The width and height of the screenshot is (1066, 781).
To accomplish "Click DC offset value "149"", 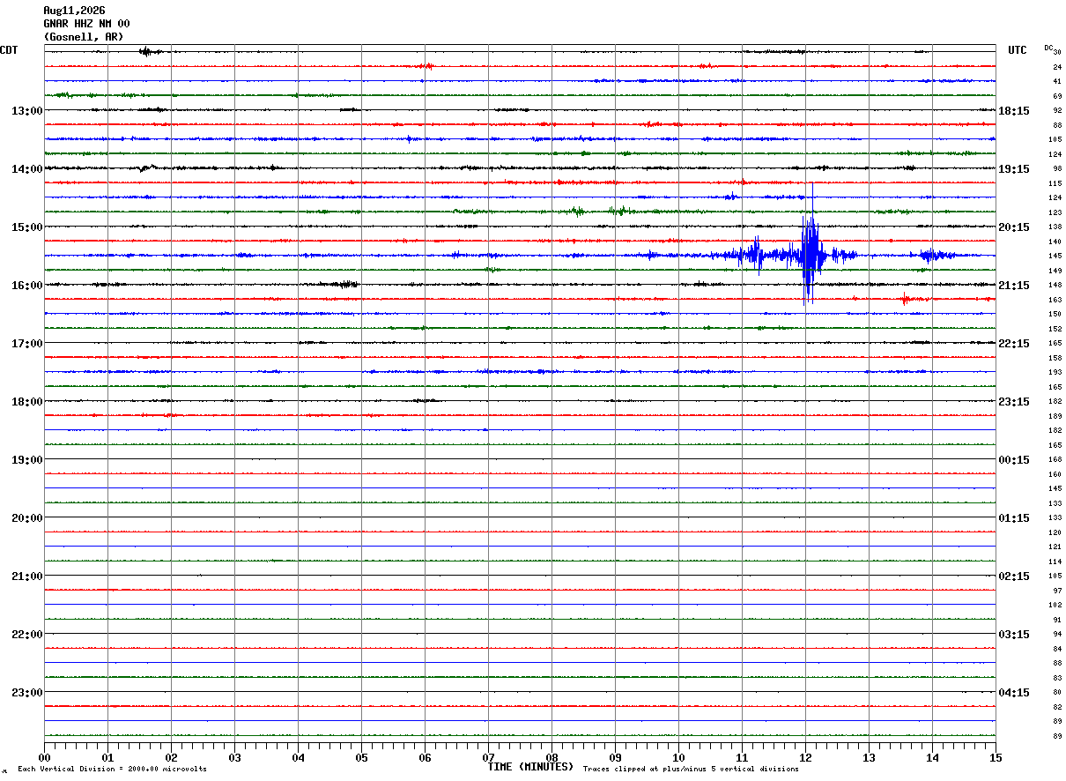I will pos(1055,271).
